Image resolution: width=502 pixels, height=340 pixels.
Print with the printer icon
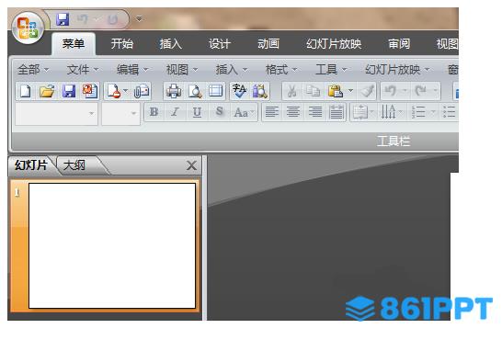click(174, 91)
